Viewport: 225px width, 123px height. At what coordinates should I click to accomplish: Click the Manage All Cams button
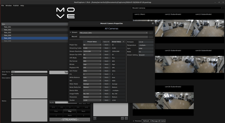tap(158, 121)
